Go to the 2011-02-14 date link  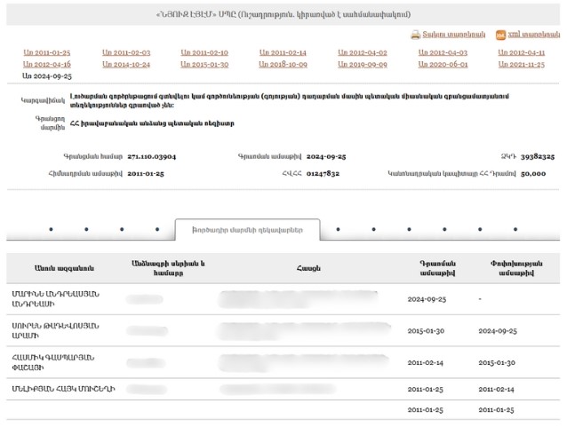[283, 53]
